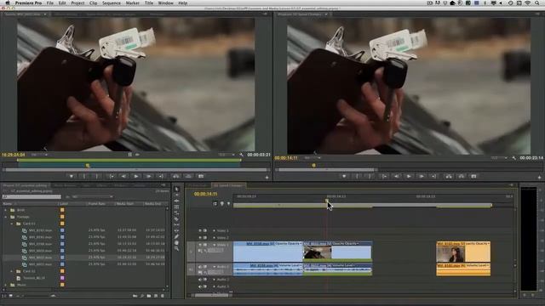The height and width of the screenshot is (306, 545).
Task: Open the Marker menu
Action: [133, 3]
